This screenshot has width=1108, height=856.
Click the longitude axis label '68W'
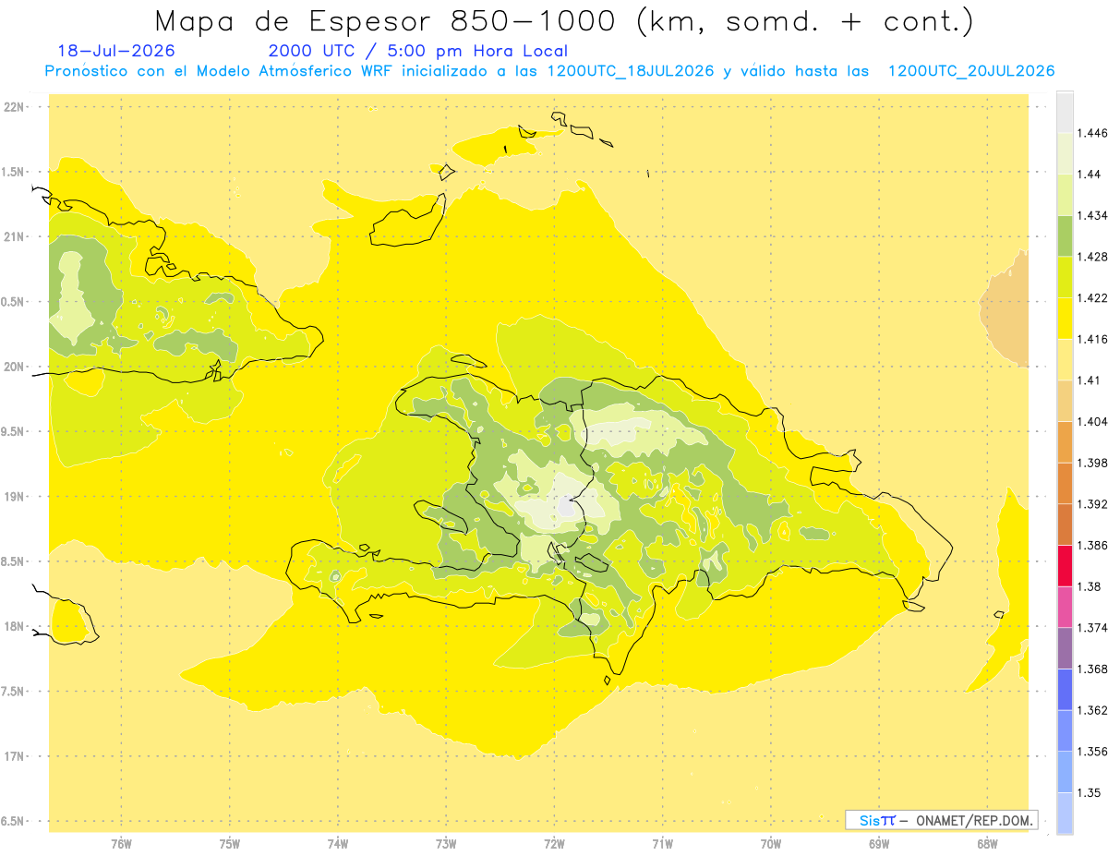click(x=987, y=844)
